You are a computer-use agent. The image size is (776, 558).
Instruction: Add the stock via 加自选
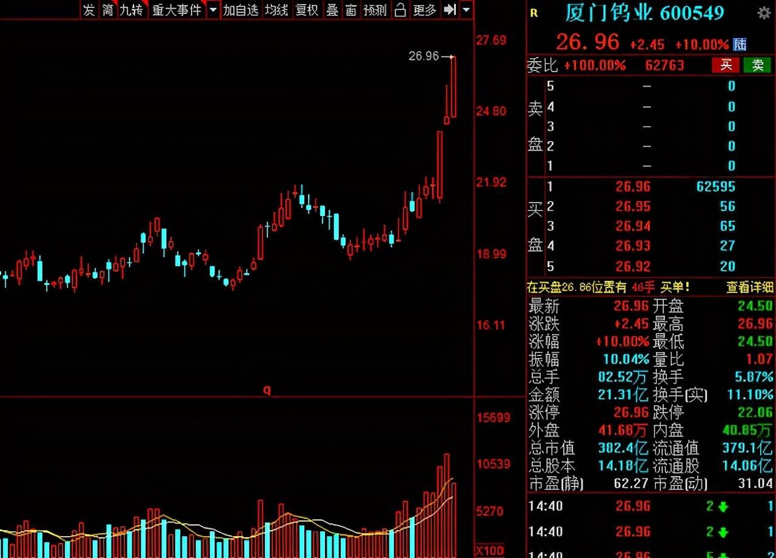click(x=241, y=10)
